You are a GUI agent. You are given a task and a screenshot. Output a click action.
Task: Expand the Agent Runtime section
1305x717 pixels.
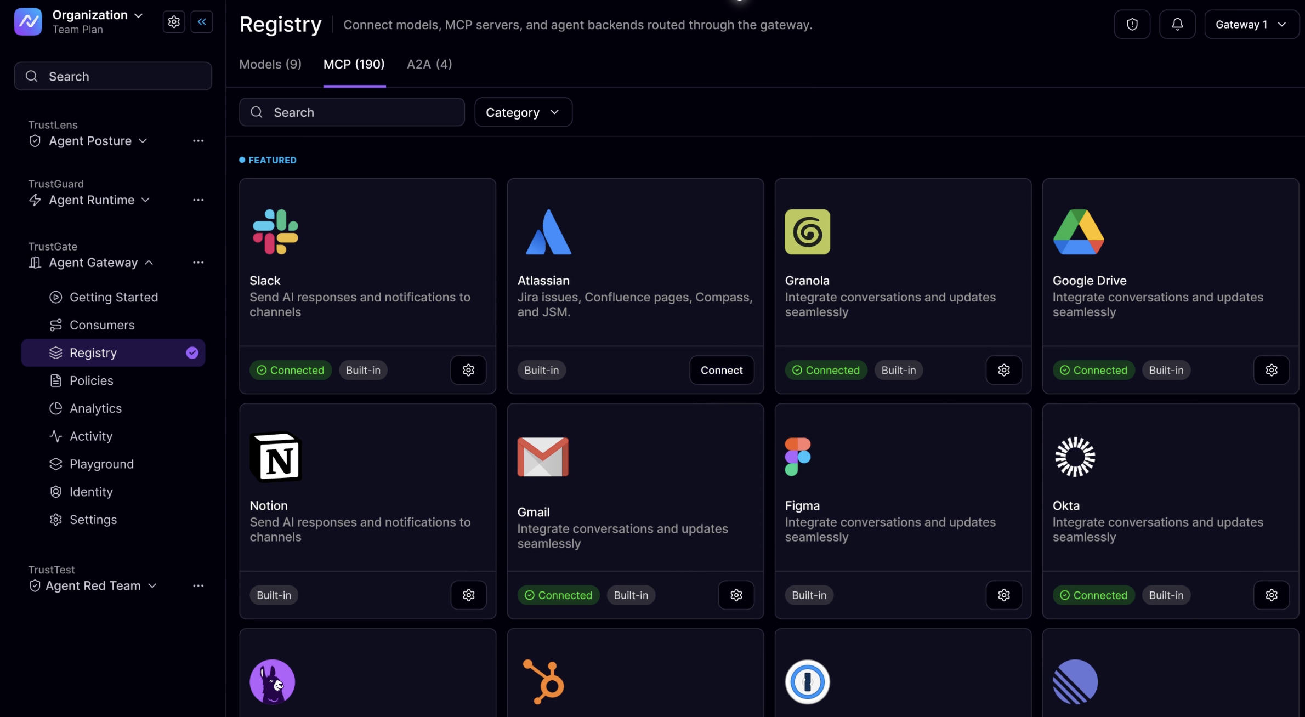(x=89, y=200)
